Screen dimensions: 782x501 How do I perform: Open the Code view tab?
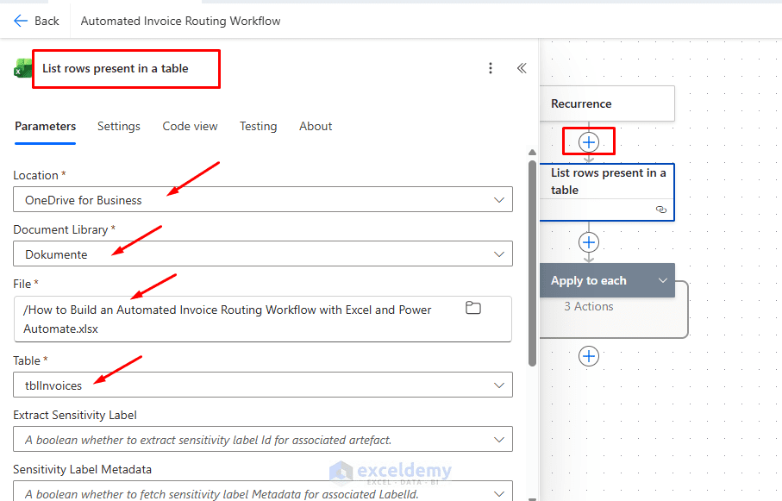click(x=190, y=126)
